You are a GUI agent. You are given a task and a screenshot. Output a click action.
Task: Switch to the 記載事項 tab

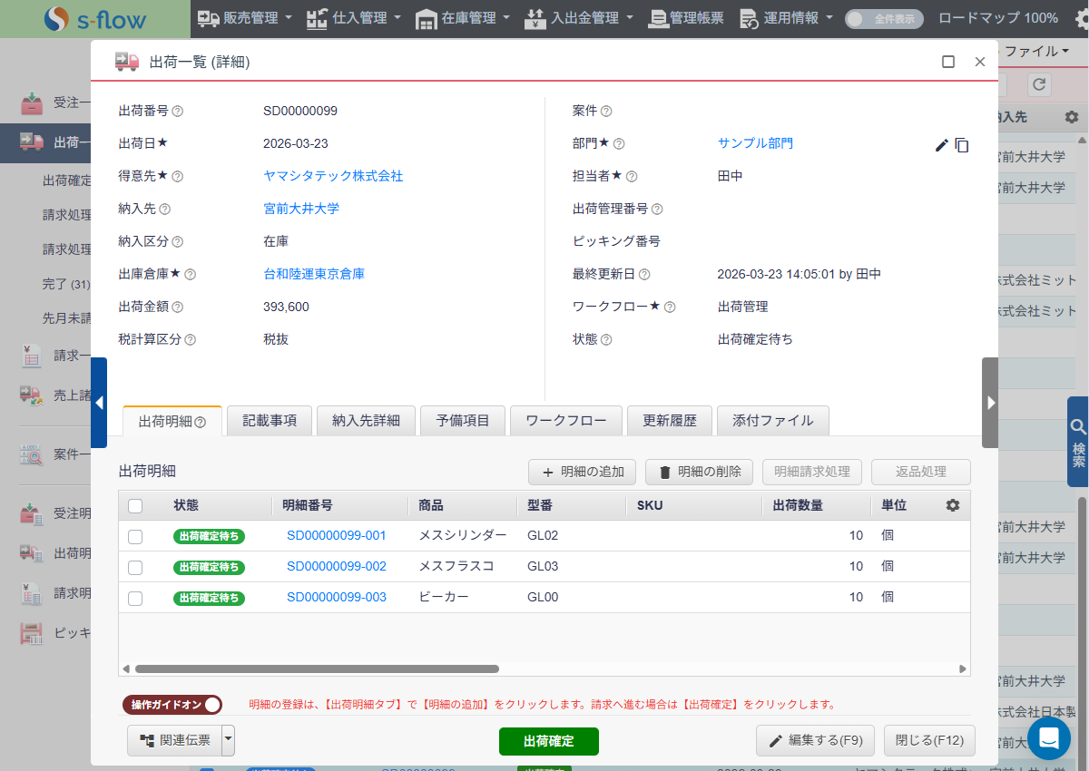pos(270,421)
